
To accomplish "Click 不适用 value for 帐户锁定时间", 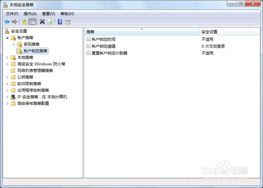I will point(207,39).
